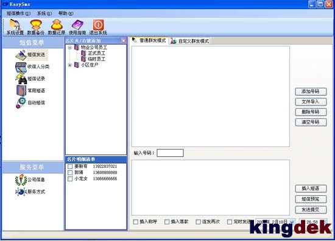Click the phone number 13688888888
This screenshot has height=241, width=335.
[105, 173]
